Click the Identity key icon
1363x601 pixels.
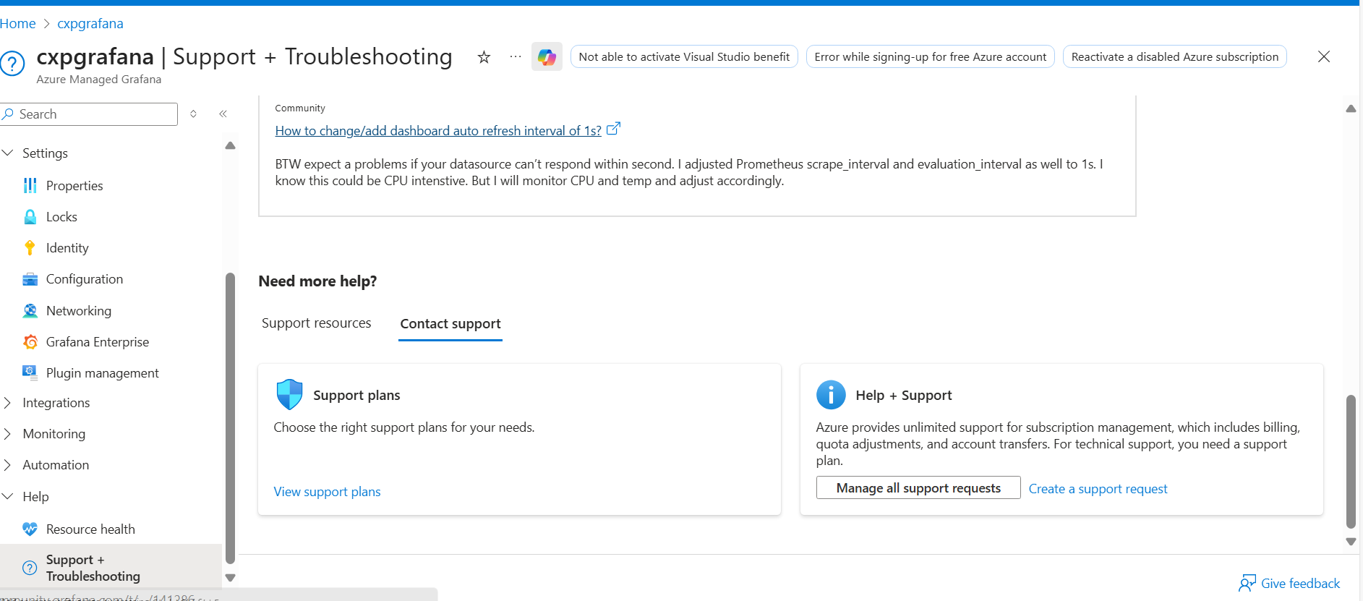click(x=30, y=248)
